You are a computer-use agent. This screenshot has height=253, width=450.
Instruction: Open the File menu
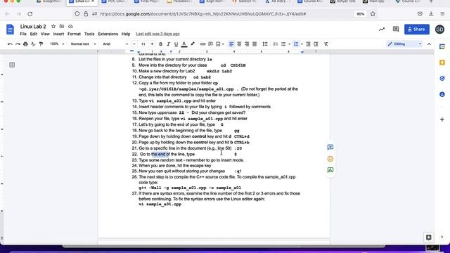pyautogui.click(x=23, y=34)
